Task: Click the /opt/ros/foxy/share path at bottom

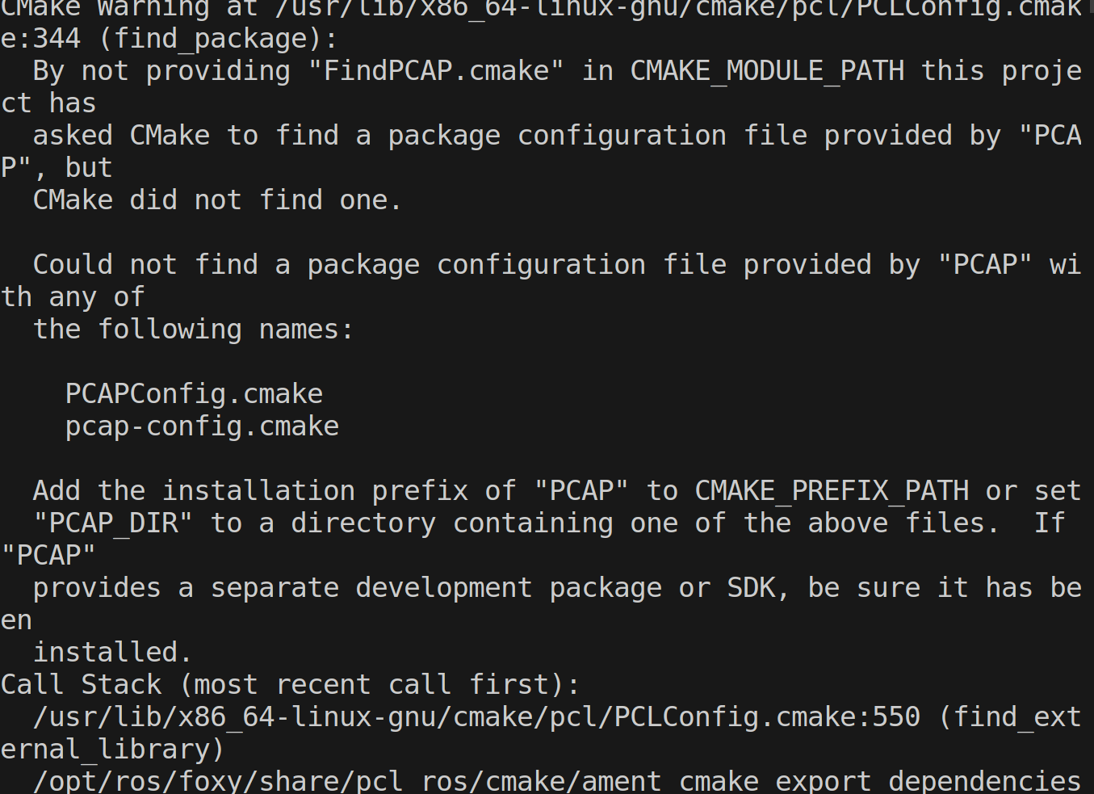Action: pos(218,782)
